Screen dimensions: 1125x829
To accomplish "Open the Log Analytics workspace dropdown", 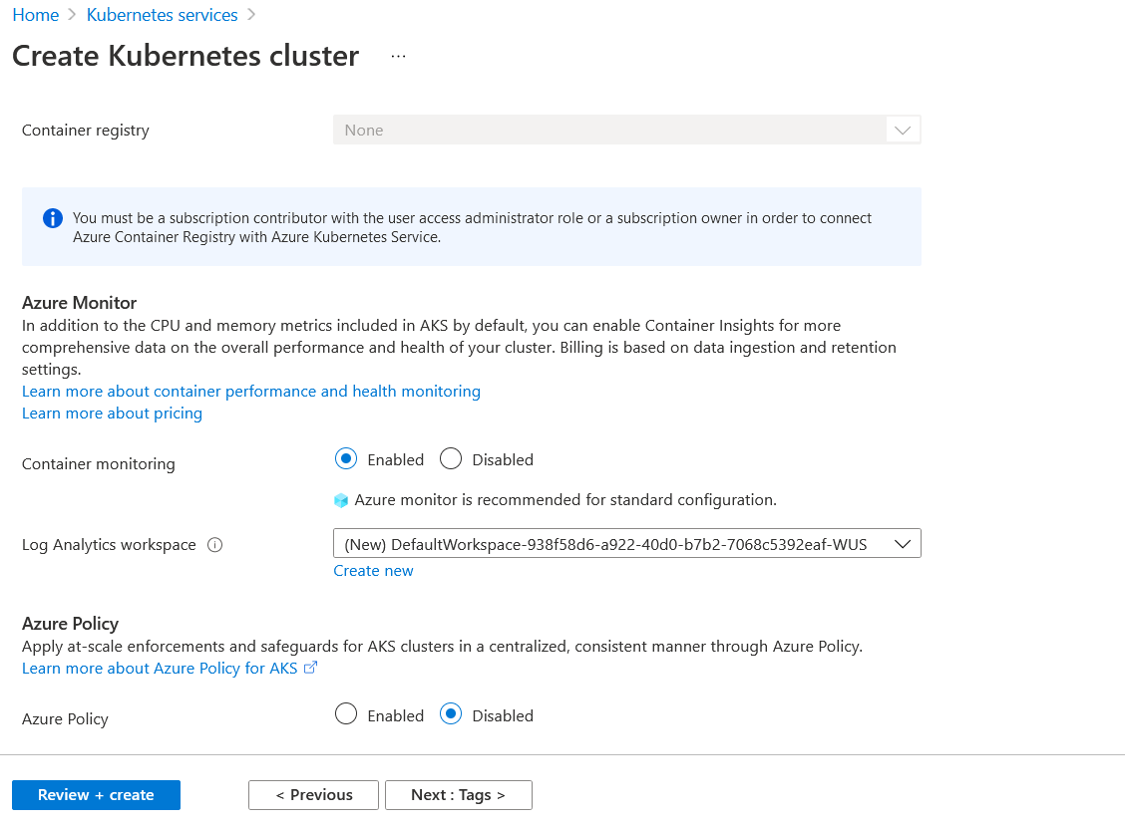I will 627,544.
